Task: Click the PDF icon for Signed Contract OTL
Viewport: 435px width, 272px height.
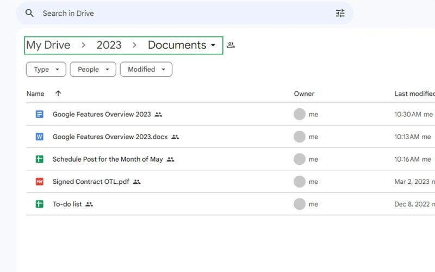Action: click(39, 182)
